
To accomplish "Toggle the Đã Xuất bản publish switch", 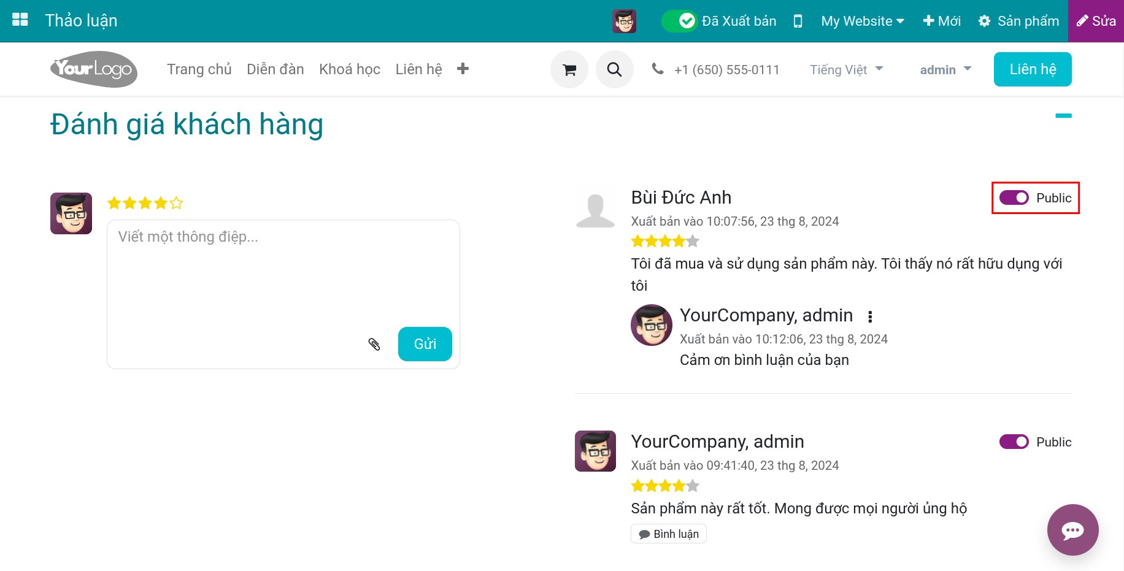I will click(679, 21).
